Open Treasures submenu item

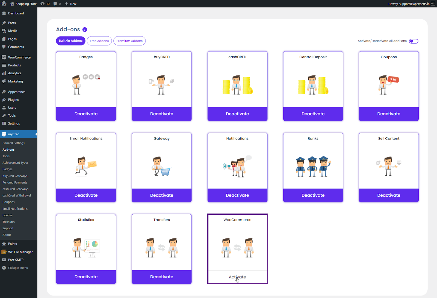[x=9, y=222]
